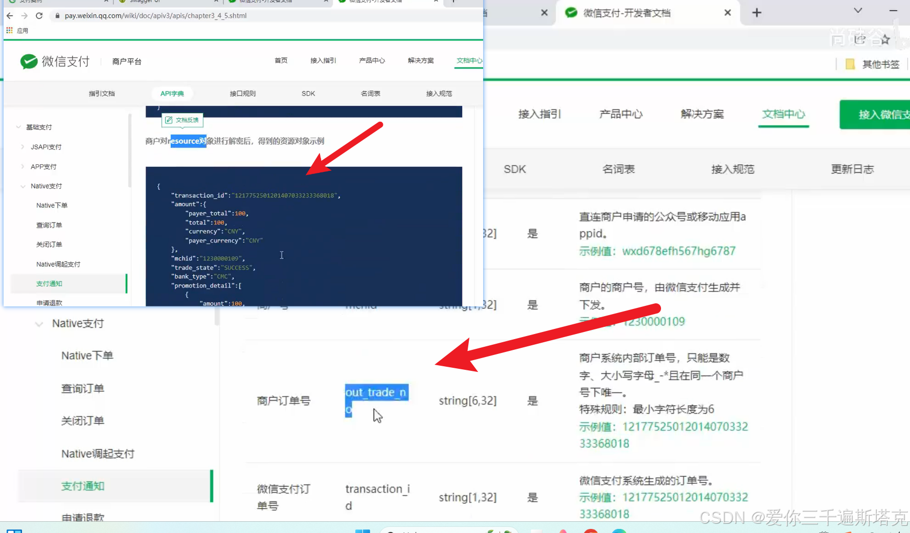Open 查询订单 in large window sidebar
Image resolution: width=910 pixels, height=533 pixels.
83,389
